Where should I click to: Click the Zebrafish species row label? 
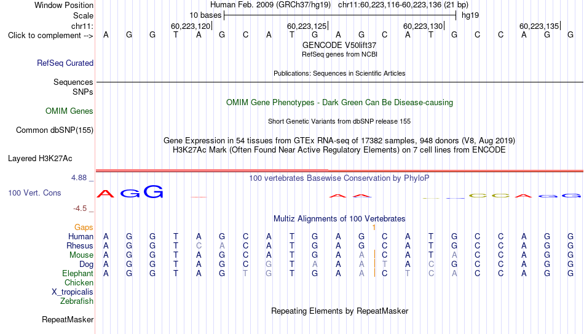pos(77,301)
